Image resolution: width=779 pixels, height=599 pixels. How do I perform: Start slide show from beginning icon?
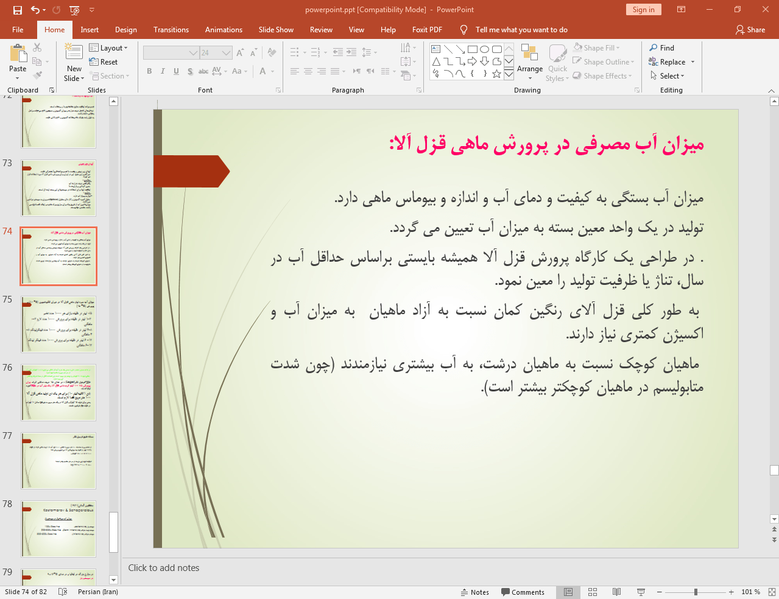[74, 10]
